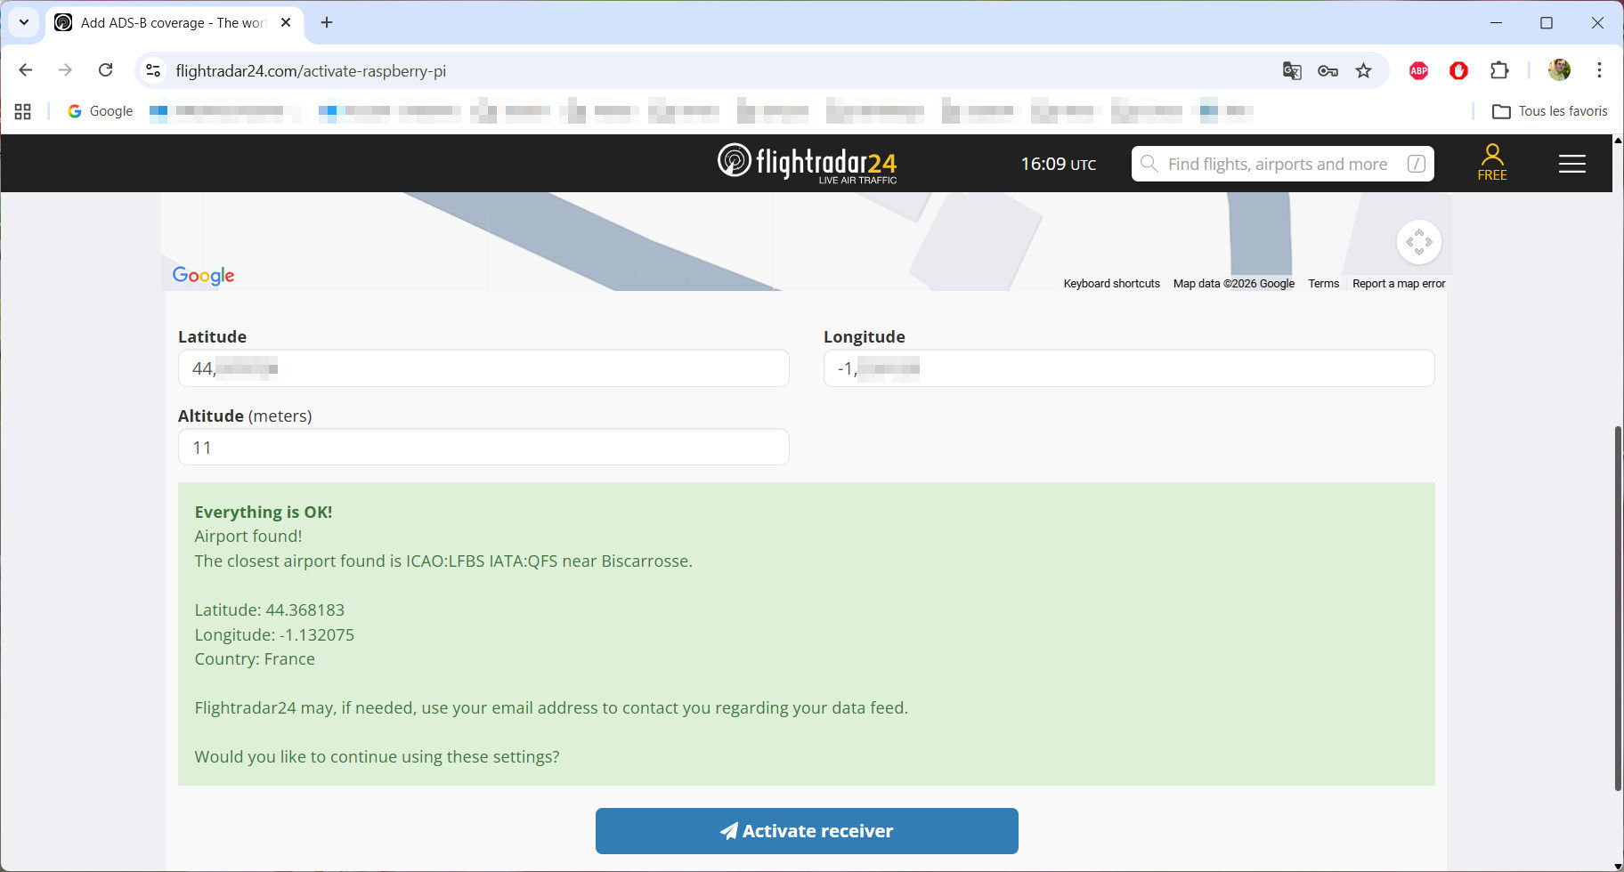Screen dimensions: 1624x872
Task: Click the Activate receiver button
Action: (807, 831)
